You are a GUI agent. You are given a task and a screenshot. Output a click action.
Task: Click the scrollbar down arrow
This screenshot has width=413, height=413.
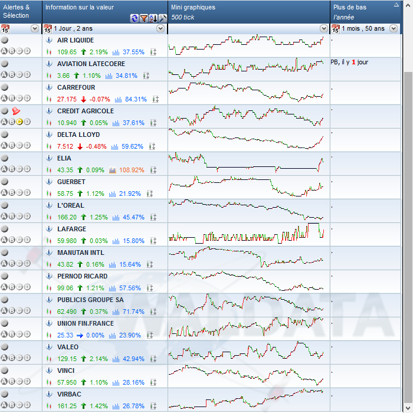coord(408,407)
